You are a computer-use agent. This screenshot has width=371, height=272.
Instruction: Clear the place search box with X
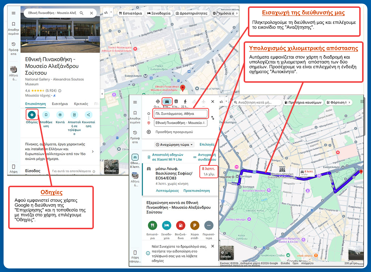91,13
